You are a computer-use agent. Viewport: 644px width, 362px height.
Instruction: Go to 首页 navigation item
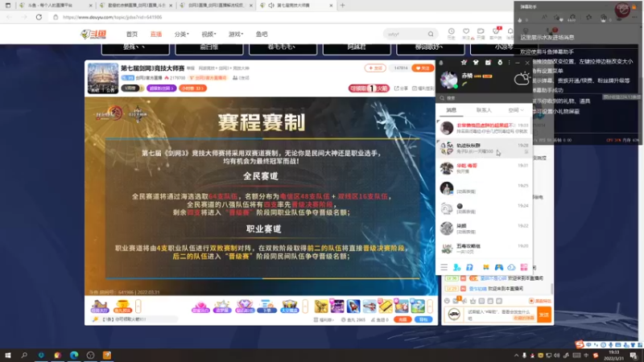click(x=132, y=34)
